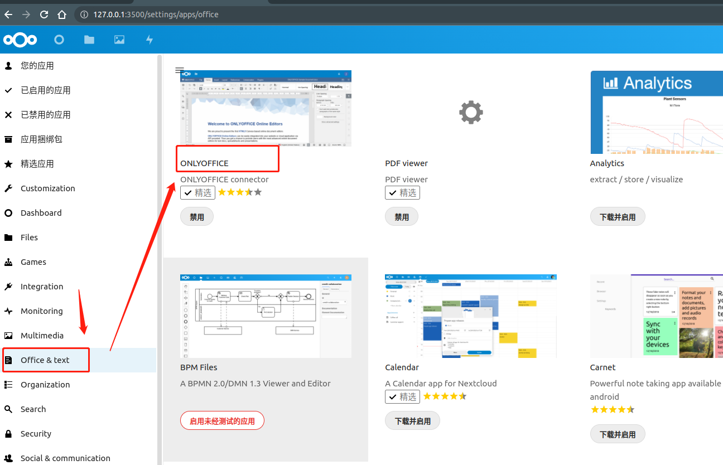The height and width of the screenshot is (465, 723).
Task: Click the X icon beside 已禁用的应用
Action: pos(8,115)
